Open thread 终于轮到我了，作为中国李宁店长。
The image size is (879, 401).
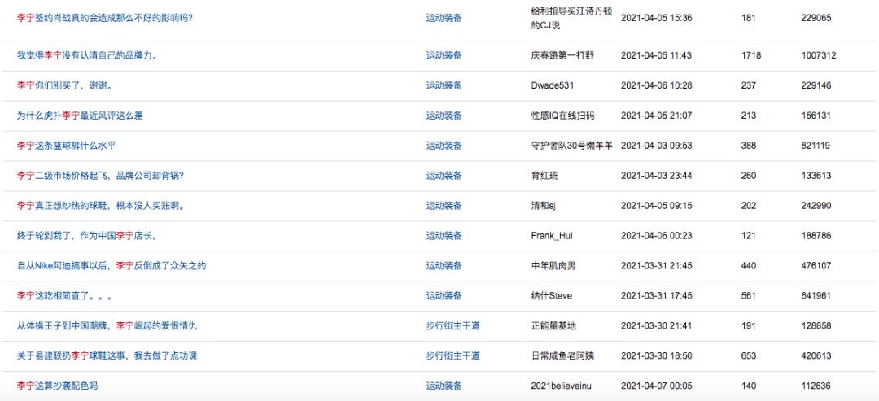[x=87, y=236]
